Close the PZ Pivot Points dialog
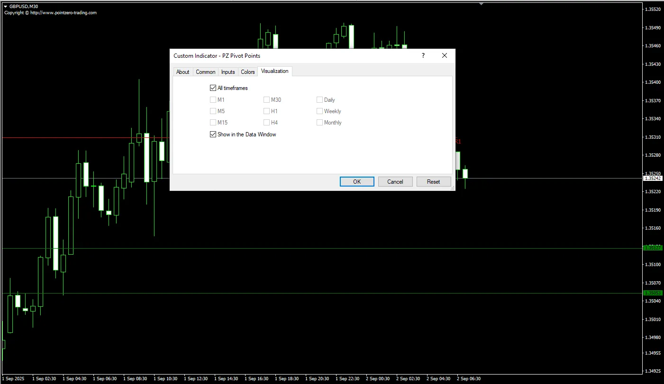Screen dimensions: 664x384 444,55
